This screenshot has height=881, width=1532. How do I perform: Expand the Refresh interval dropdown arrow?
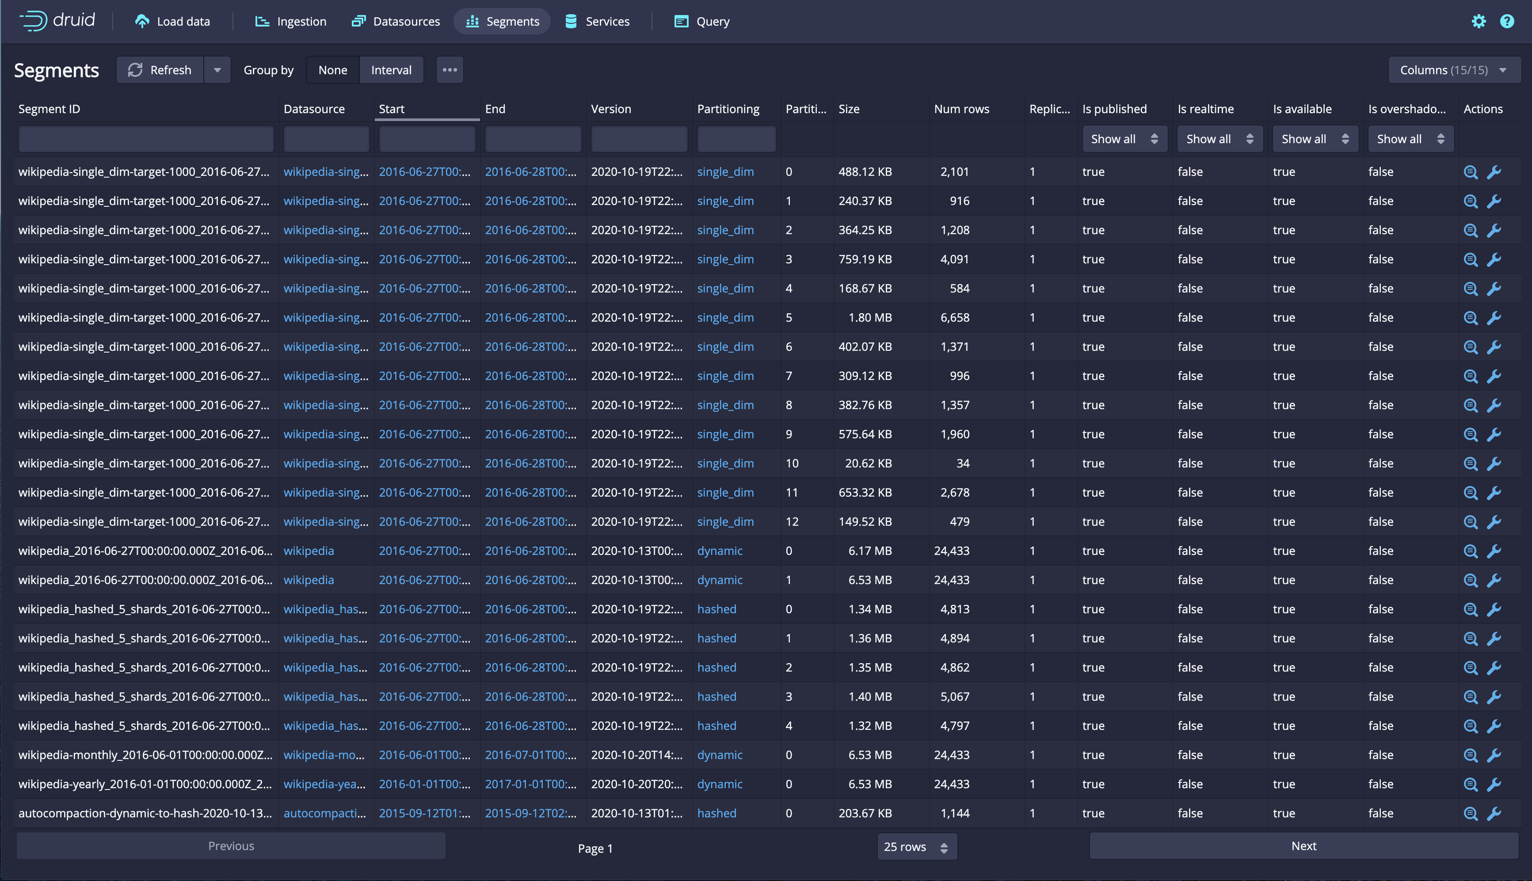pyautogui.click(x=217, y=70)
